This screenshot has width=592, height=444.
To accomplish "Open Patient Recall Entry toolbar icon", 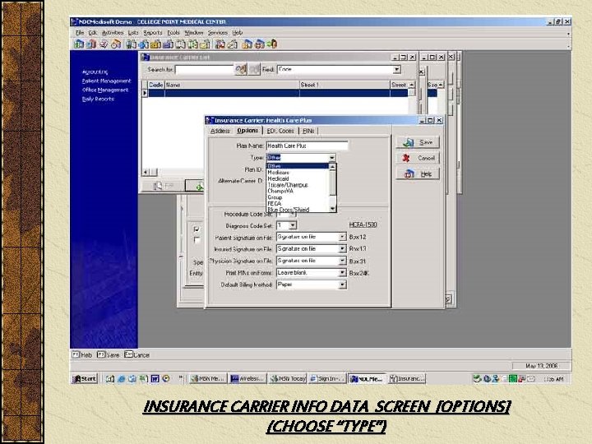I will [220, 44].
